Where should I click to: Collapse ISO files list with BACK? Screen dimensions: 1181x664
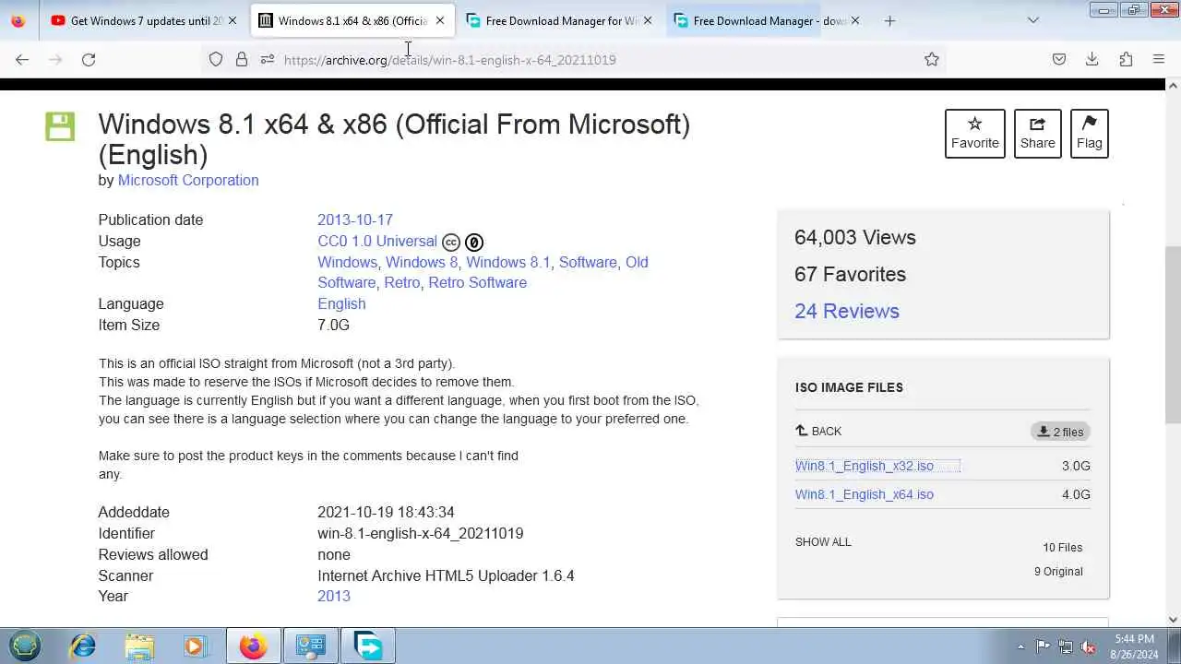818,431
